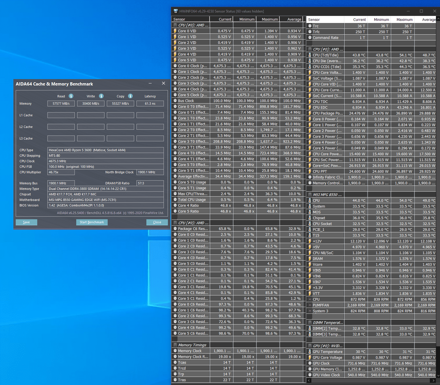Screen dimensions: 440x385
Task: Select the CPU Core Voltage row
Action: click(371, 72)
